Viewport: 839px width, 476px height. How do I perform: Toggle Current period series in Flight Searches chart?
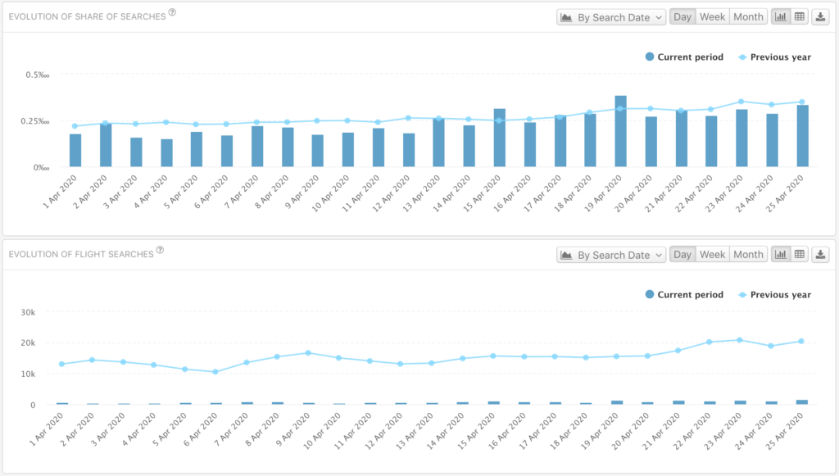click(684, 295)
